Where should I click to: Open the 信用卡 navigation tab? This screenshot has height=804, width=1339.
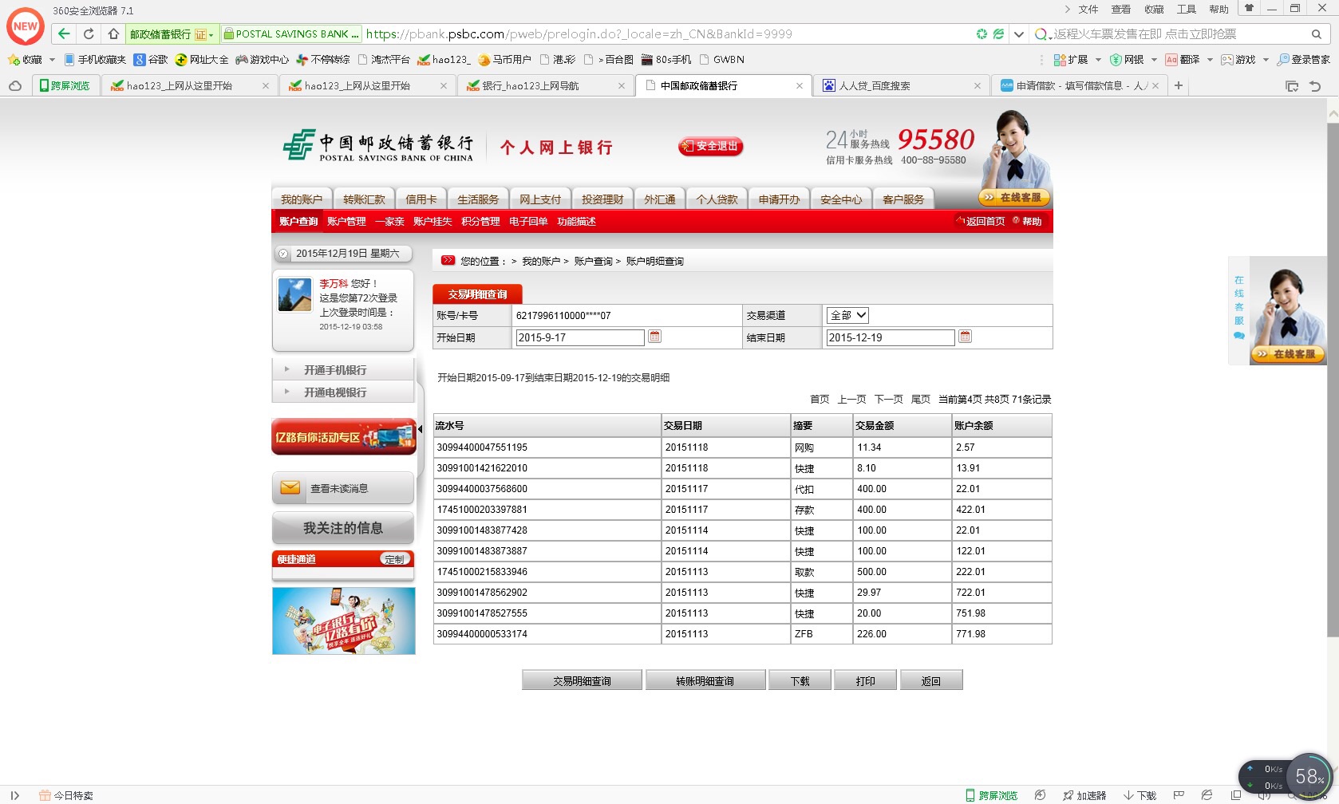(x=421, y=199)
